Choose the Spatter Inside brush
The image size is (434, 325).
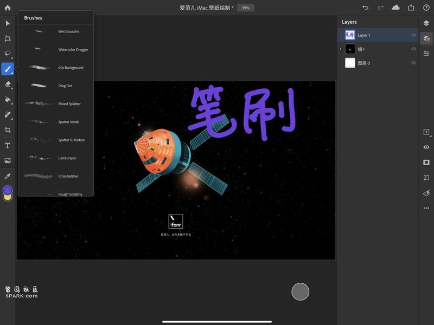56,122
